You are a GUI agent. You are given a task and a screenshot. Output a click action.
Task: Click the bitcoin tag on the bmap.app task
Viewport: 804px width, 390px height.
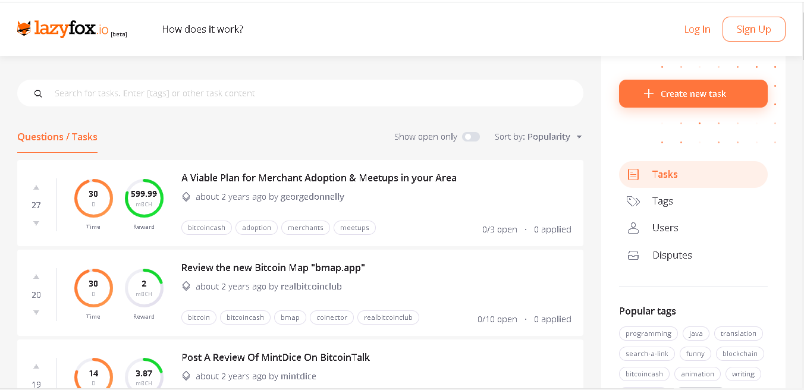199,317
